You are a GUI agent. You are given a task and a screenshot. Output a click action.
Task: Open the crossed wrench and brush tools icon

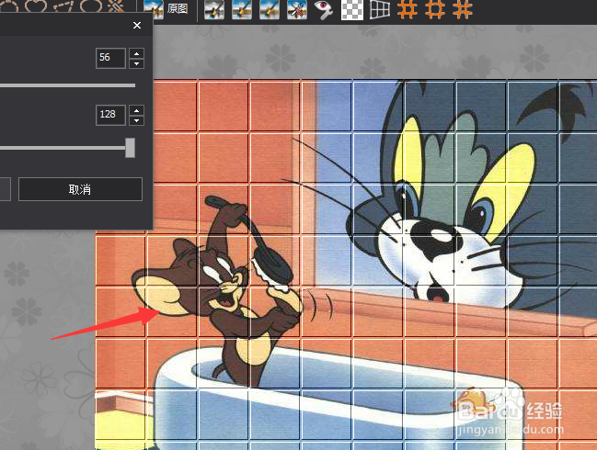296,9
